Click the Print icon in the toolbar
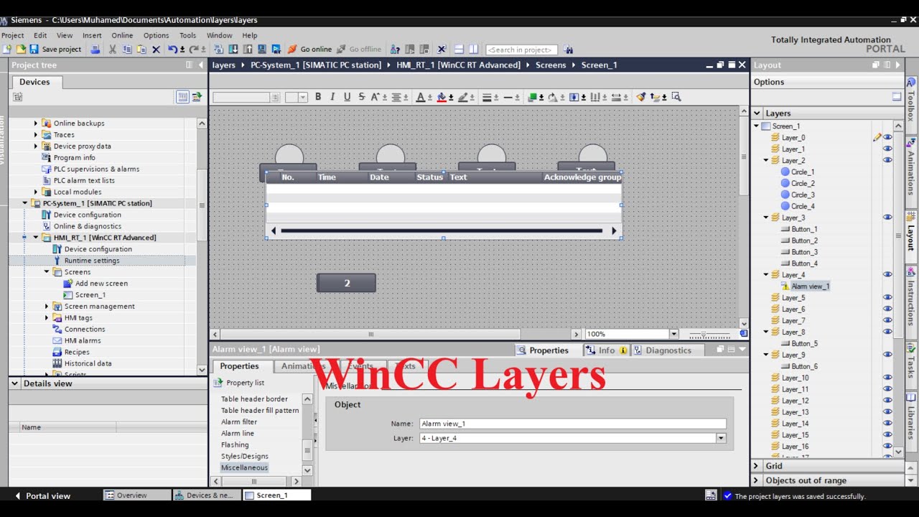 click(x=95, y=49)
